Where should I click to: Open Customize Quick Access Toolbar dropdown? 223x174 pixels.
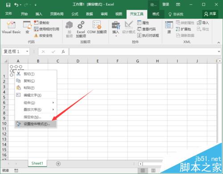pyautogui.click(x=36, y=5)
